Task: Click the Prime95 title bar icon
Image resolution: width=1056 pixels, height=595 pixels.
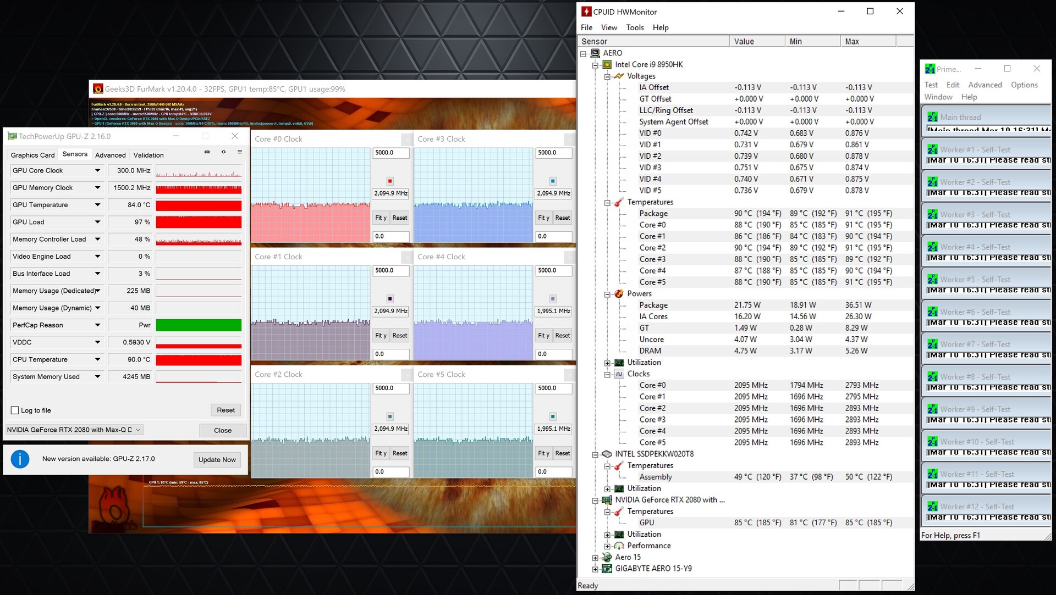Action: (x=930, y=69)
